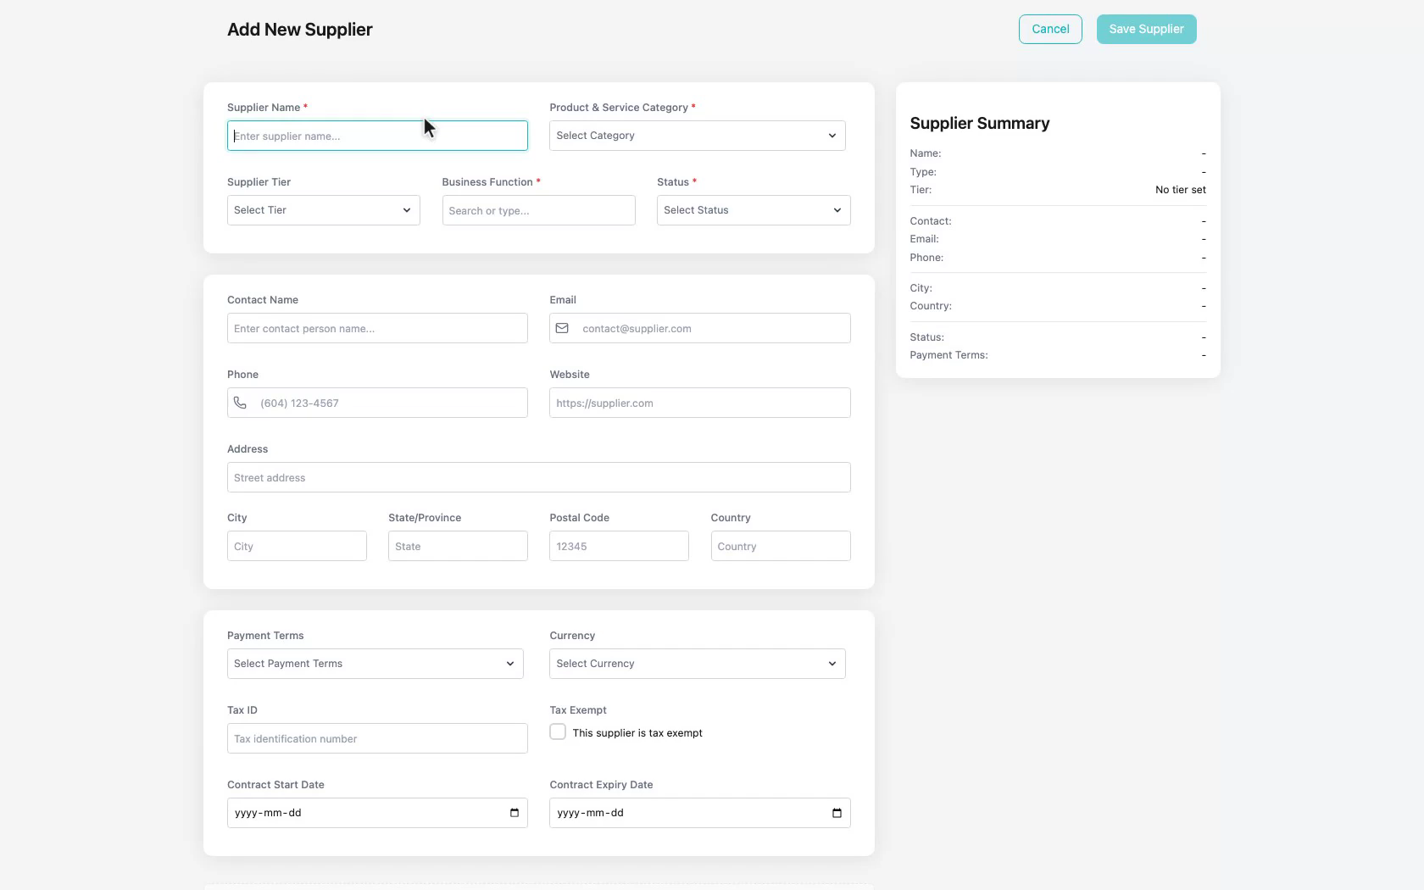This screenshot has height=890, width=1424.
Task: Expand the Select Currency dropdown
Action: 697,664
